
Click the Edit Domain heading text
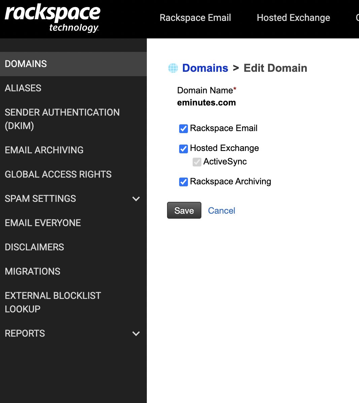(275, 68)
